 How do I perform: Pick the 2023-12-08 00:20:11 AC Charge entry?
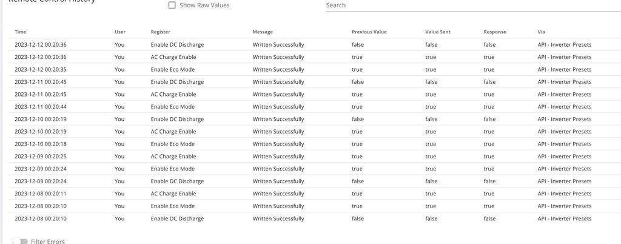point(41,194)
